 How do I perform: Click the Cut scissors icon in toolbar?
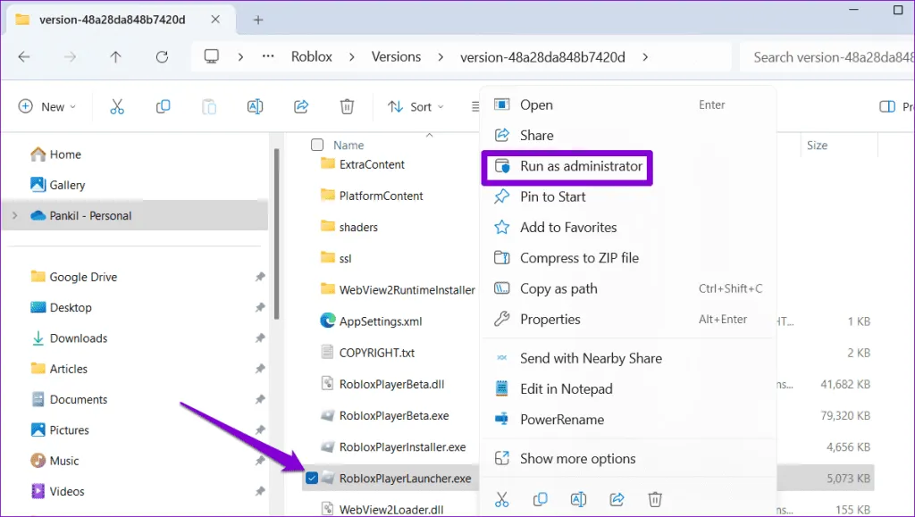point(117,107)
